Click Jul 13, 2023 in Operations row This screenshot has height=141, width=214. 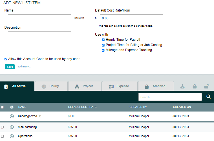[181, 136]
